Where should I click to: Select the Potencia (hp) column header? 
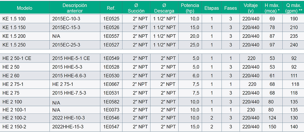tap(190, 8)
